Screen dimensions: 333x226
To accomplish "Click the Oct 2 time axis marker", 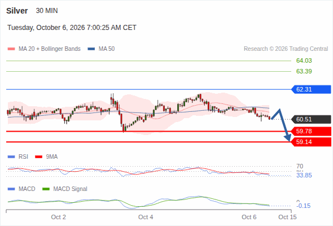I will pyautogui.click(x=58, y=217).
